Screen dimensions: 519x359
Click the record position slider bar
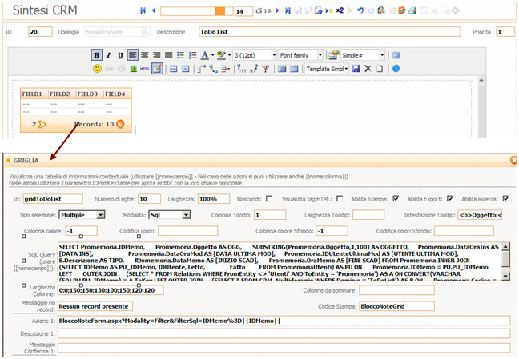coord(192,11)
